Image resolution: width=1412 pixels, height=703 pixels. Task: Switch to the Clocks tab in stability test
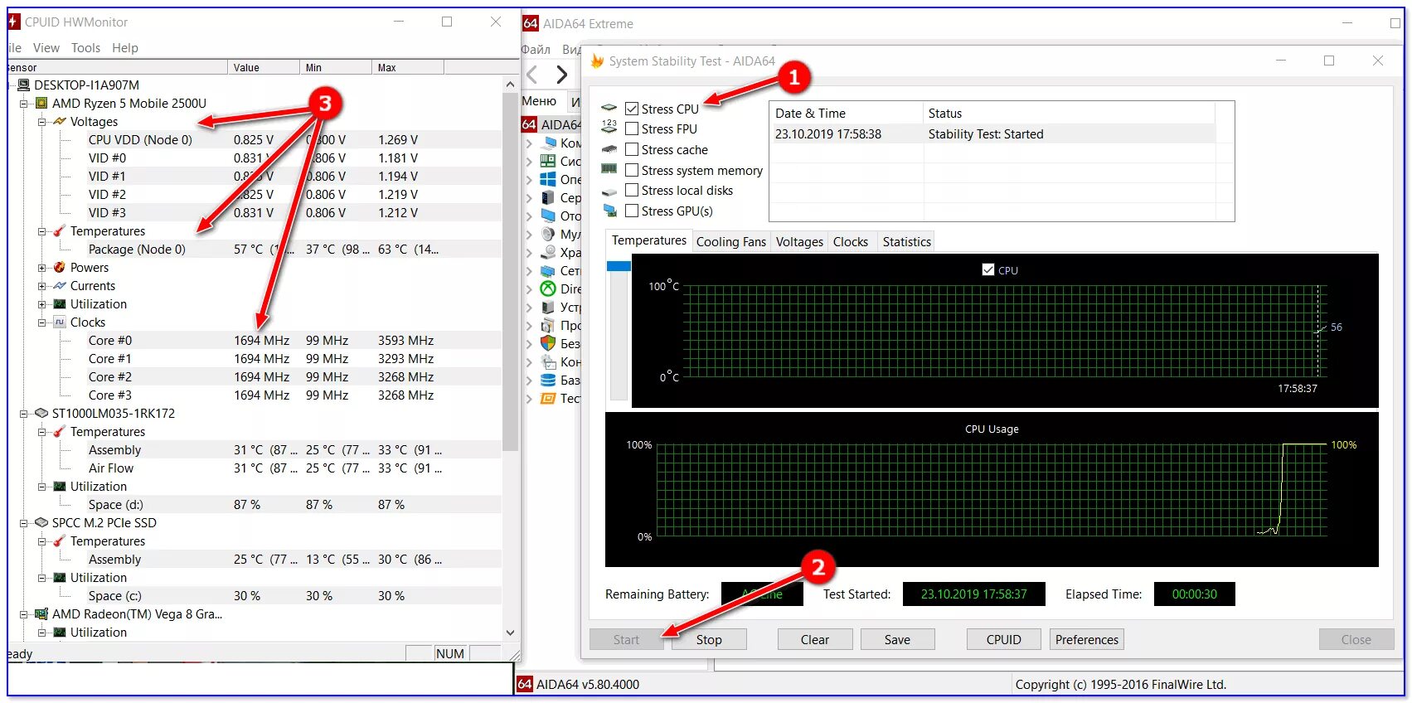[x=851, y=241]
